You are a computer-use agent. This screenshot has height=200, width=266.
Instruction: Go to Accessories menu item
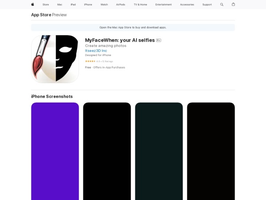tap(186, 4)
